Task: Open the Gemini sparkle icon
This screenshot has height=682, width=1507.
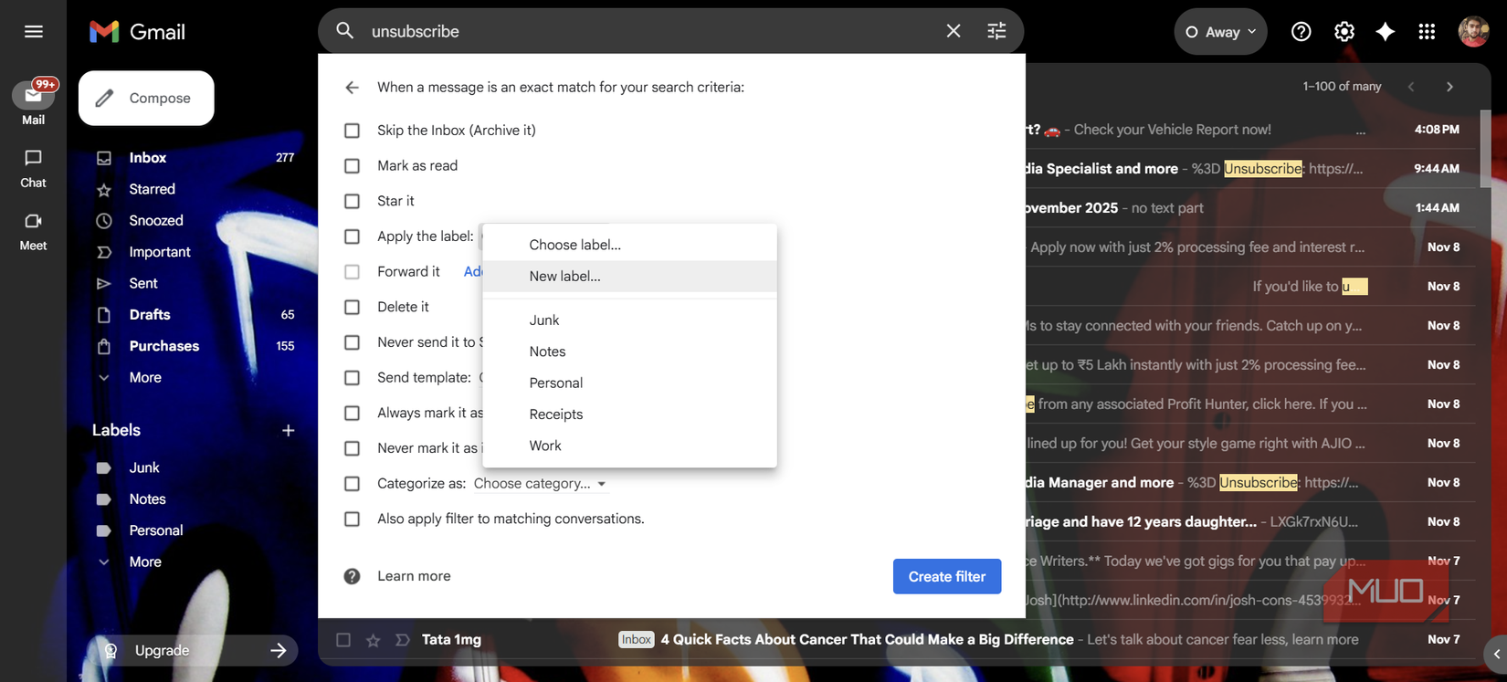Action: pos(1386,32)
